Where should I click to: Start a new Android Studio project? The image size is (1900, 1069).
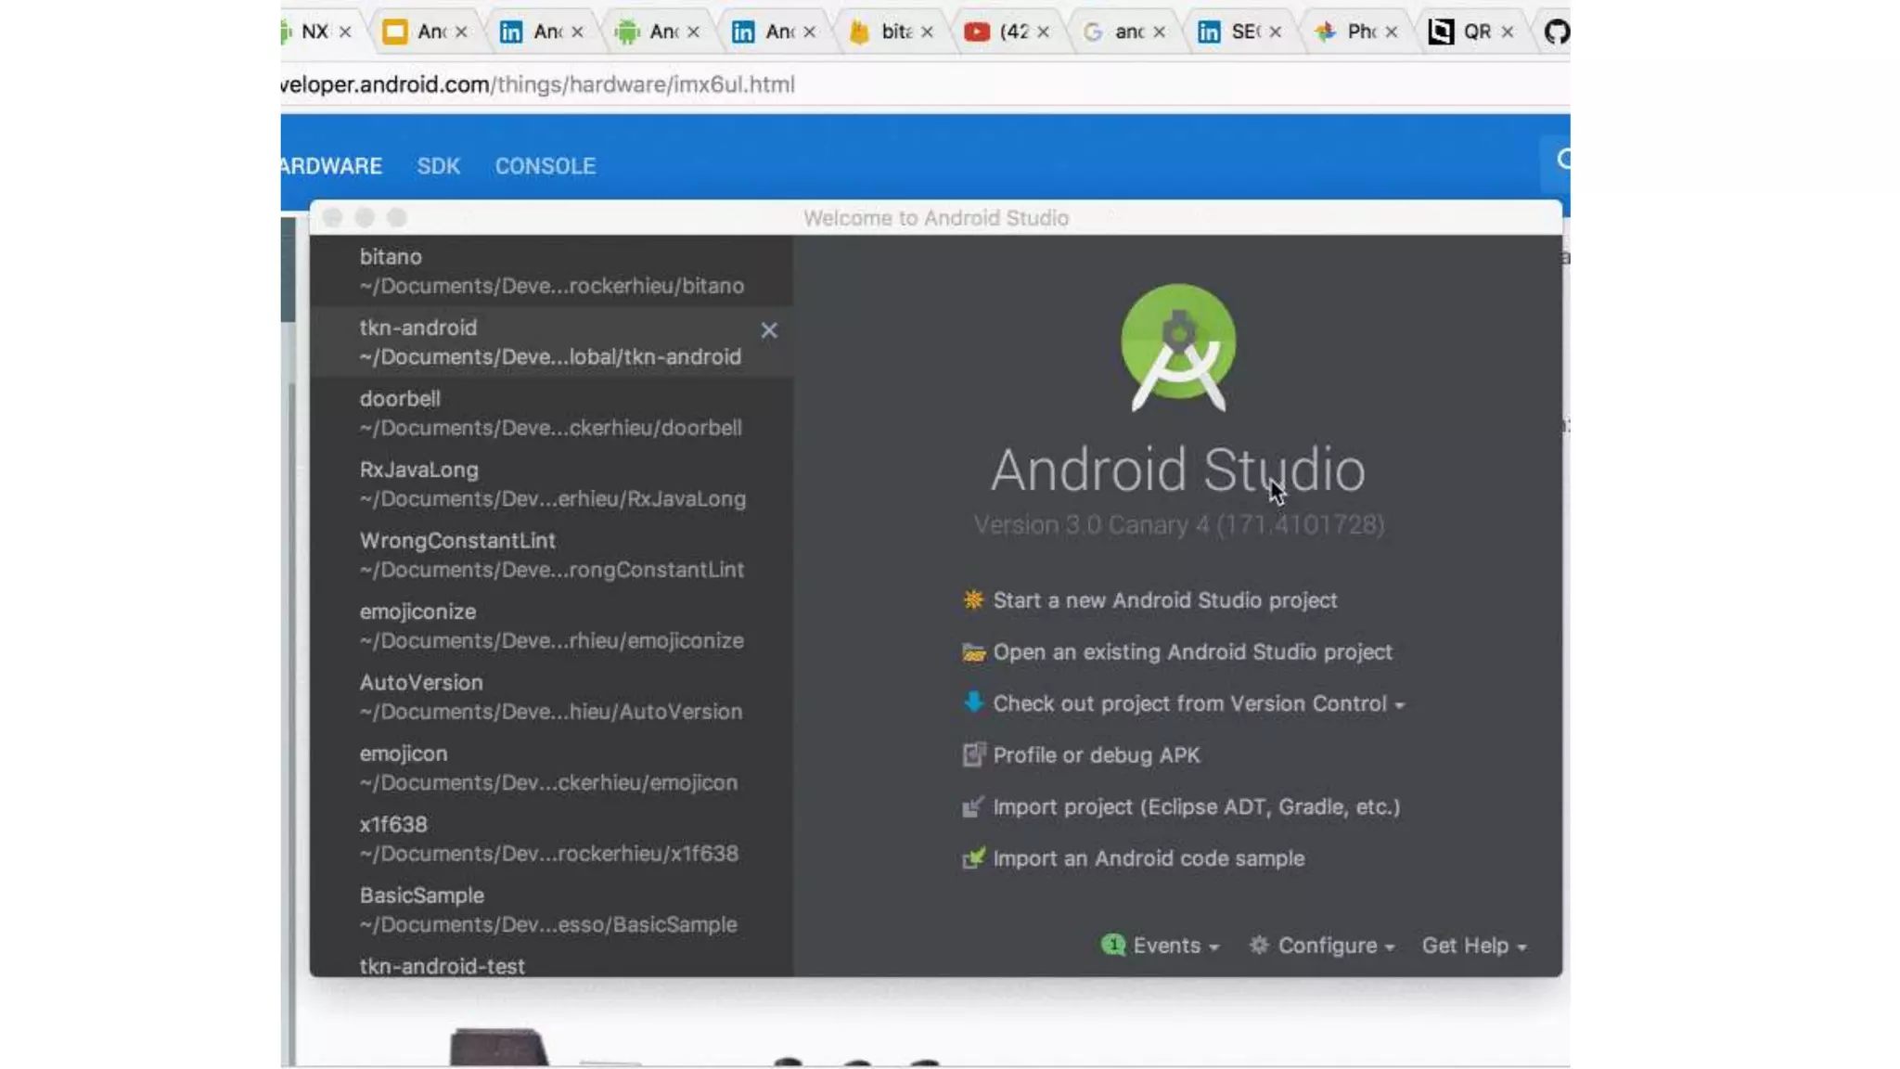point(1164,600)
